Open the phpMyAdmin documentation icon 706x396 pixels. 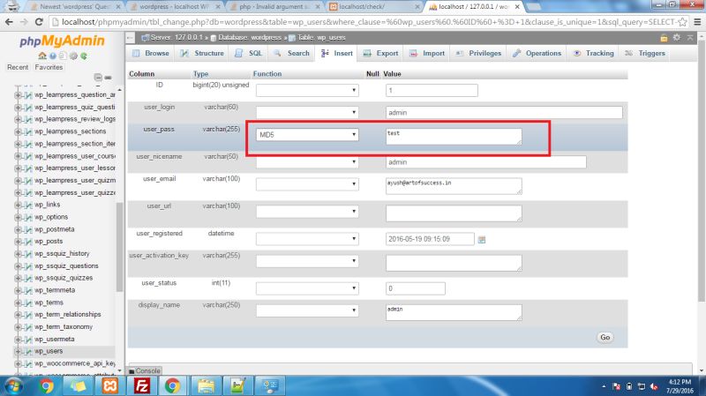point(63,56)
